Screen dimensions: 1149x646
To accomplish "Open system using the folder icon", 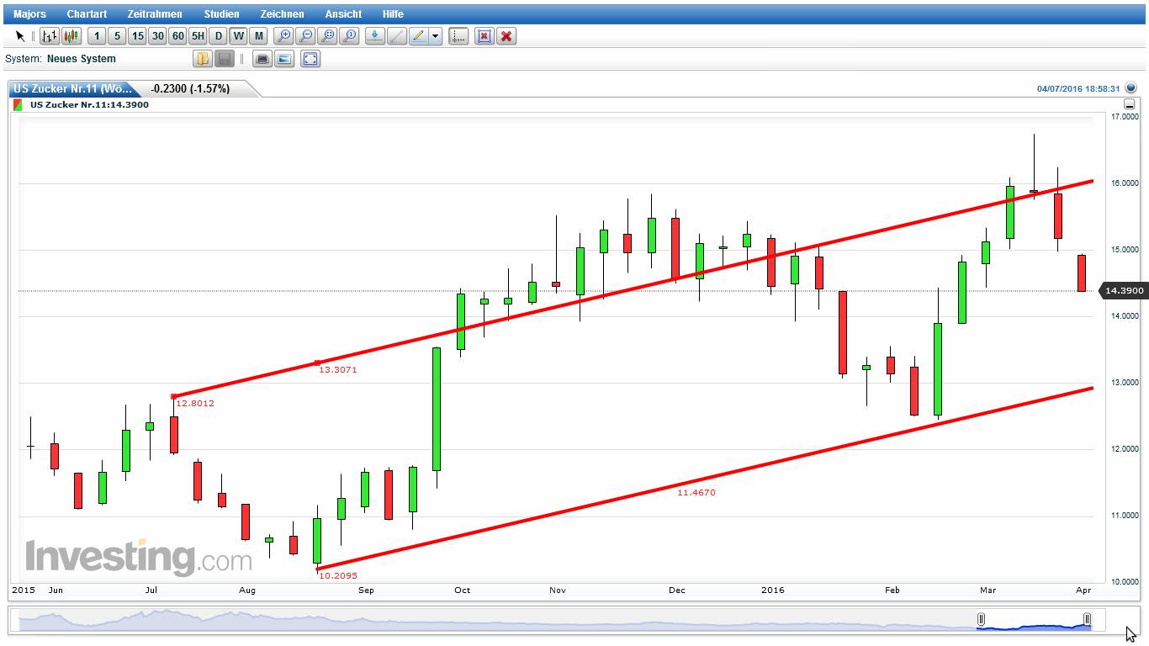I will (202, 59).
